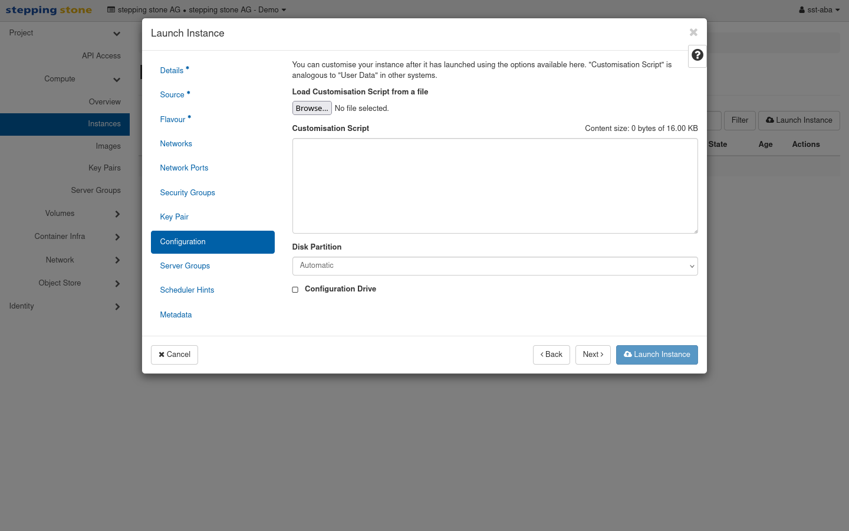The height and width of the screenshot is (531, 849).
Task: Expand the Volumes section
Action: click(x=65, y=214)
